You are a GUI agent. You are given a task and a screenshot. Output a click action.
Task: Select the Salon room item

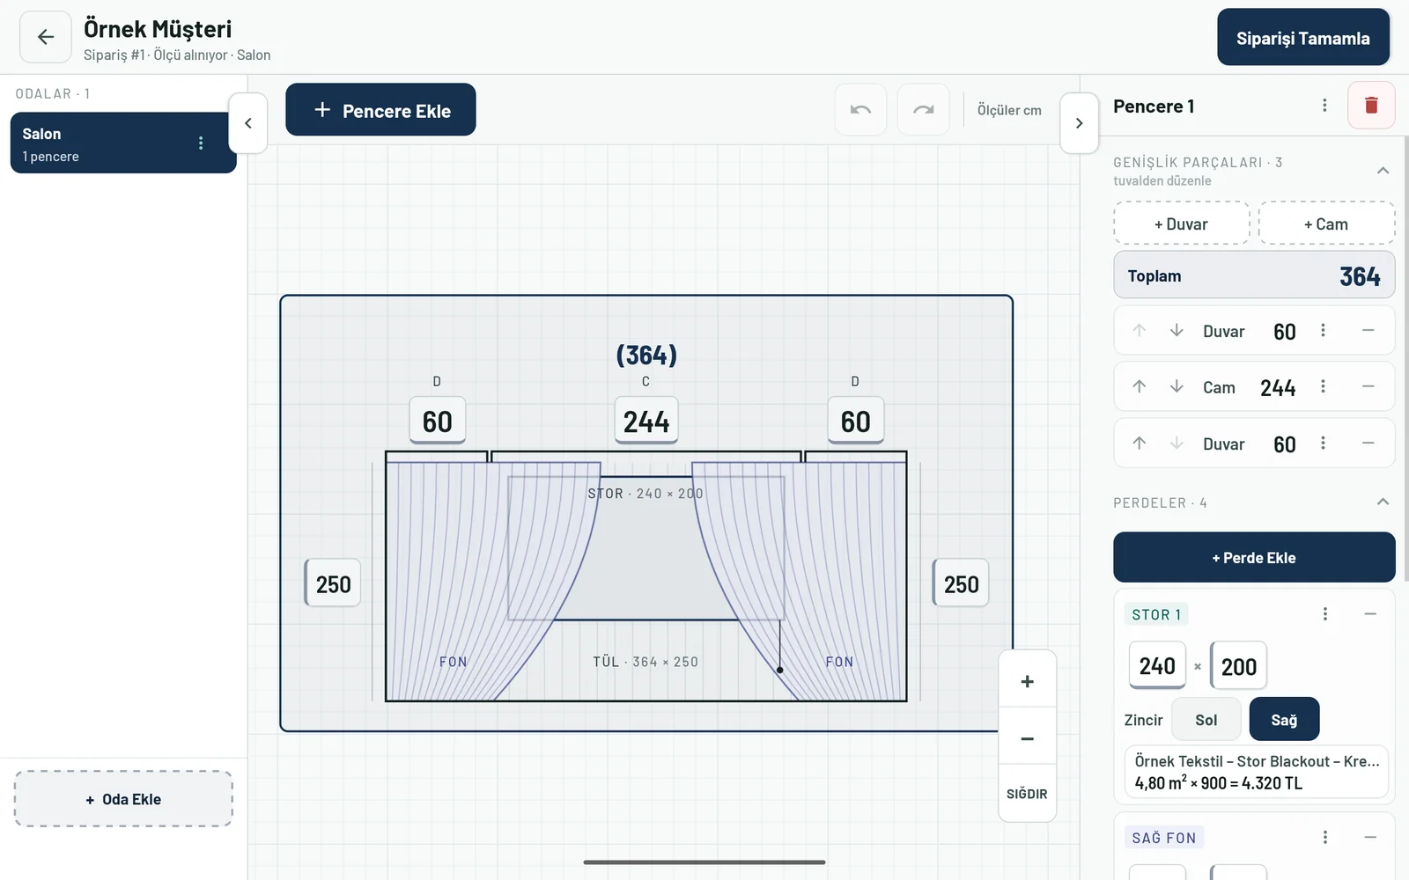123,143
